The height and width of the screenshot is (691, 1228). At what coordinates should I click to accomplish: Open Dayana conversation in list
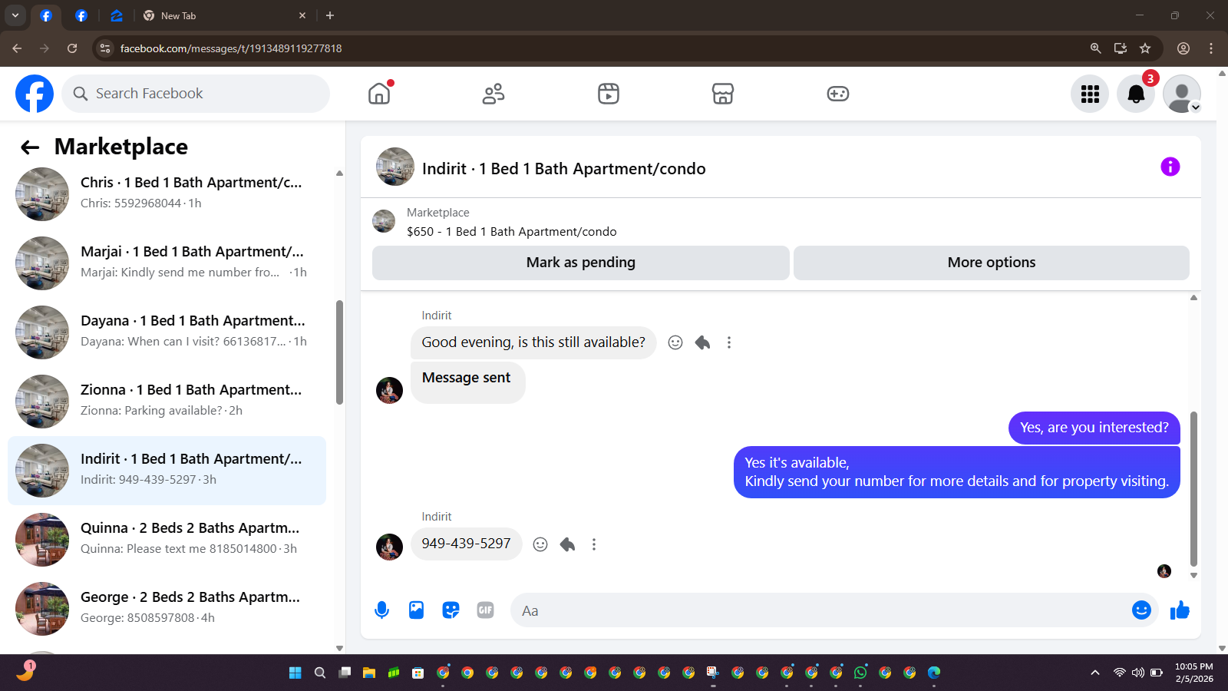[x=167, y=332]
